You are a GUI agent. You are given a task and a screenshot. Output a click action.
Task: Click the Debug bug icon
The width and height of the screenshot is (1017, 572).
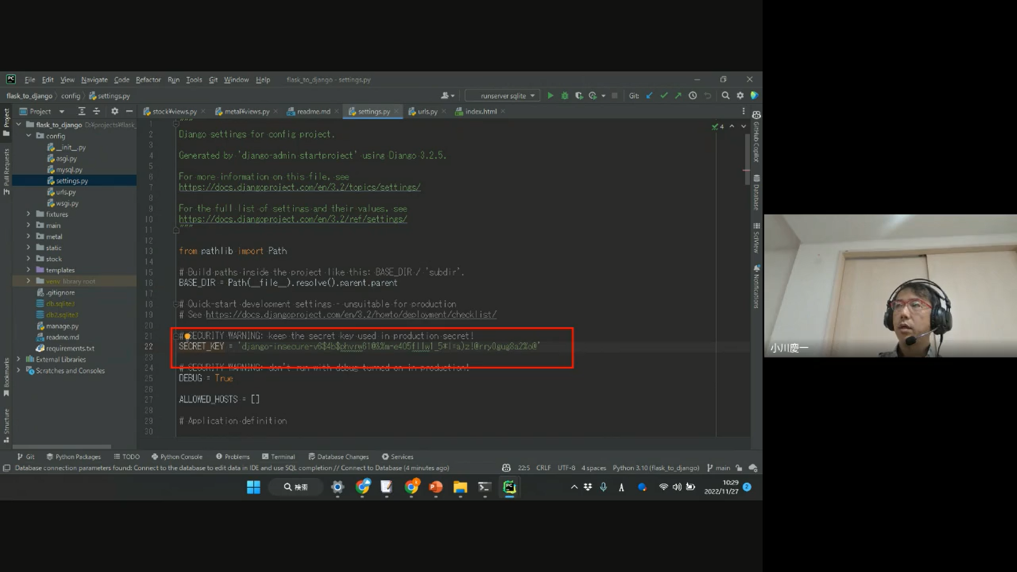pos(565,96)
